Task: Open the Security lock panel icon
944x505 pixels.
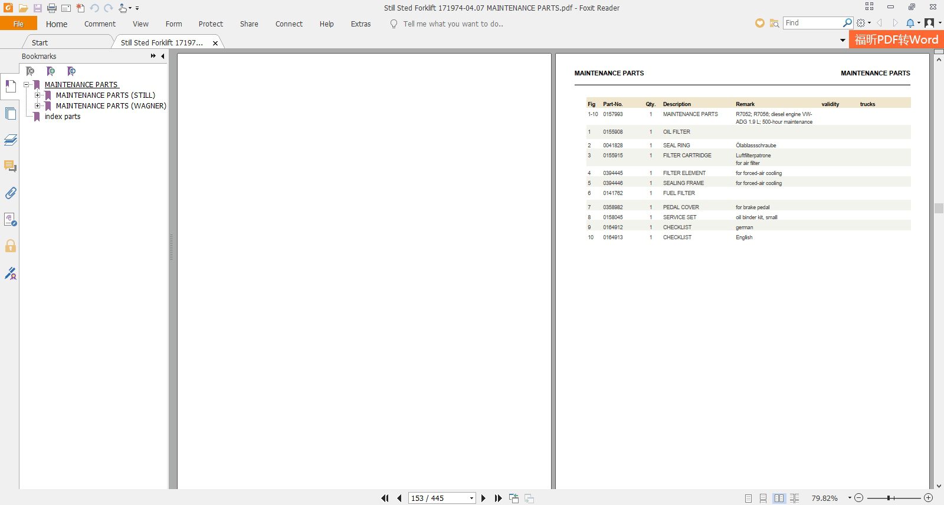Action: [x=10, y=246]
